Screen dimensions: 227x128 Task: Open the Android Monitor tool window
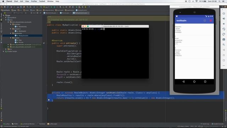28,124
